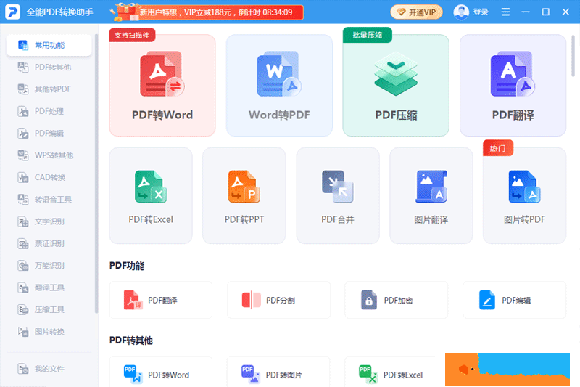The height and width of the screenshot is (387, 580).
Task: Click the 支持扫描件 red badge
Action: tap(132, 35)
